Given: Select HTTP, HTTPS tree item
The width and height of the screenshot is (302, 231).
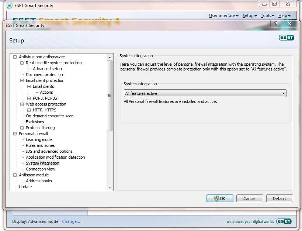Looking at the screenshot, I should click(x=45, y=110).
